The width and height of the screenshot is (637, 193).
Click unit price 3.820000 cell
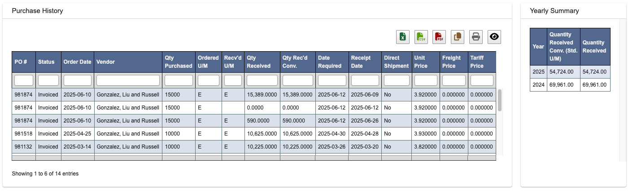426,147
